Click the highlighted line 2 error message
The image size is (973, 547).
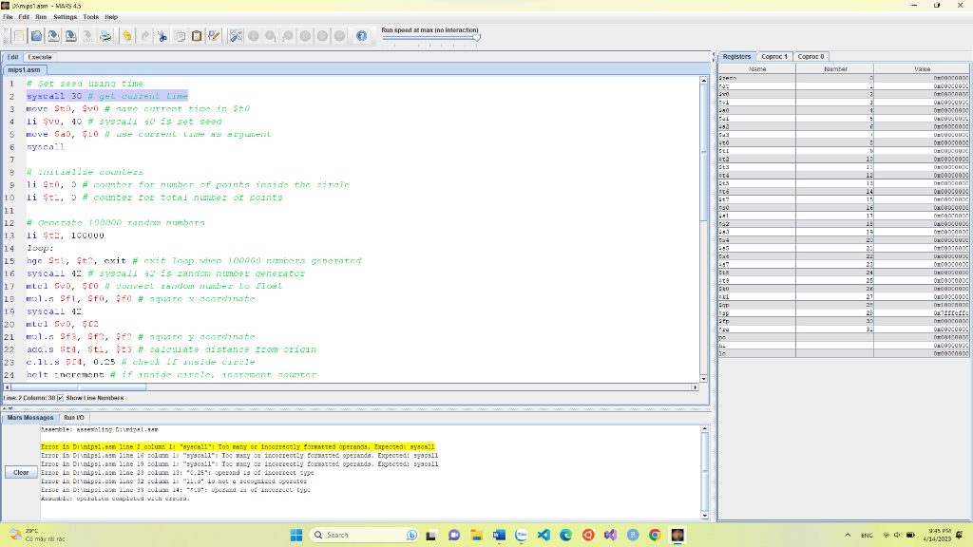click(238, 446)
